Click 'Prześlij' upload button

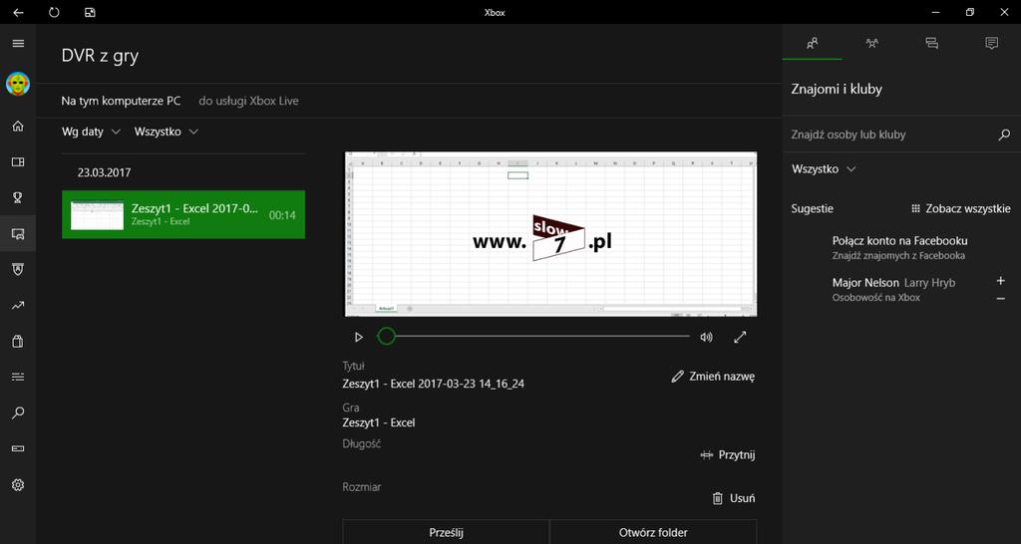point(446,532)
